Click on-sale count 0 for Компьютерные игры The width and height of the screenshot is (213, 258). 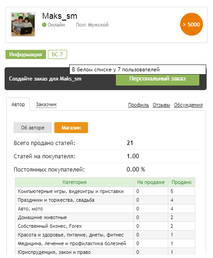138,191
